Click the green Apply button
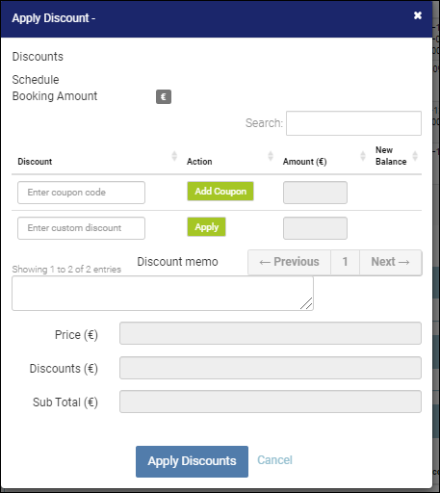Image resolution: width=440 pixels, height=493 pixels. (207, 227)
